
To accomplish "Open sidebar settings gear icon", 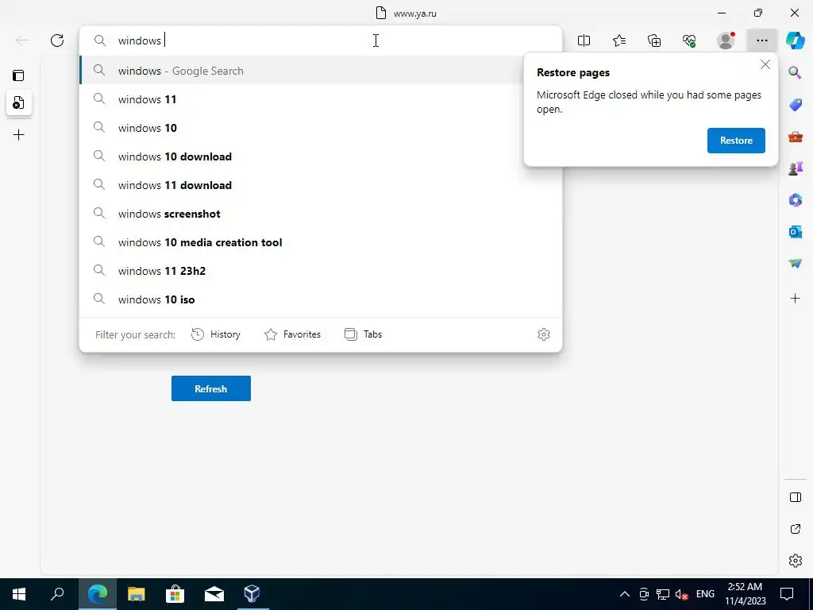I will tap(796, 561).
